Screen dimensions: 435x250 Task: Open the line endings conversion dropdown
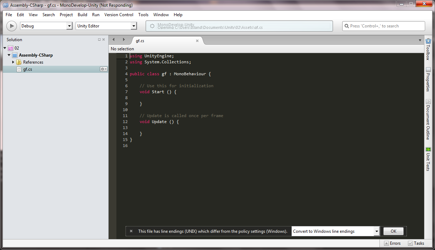[x=377, y=231]
